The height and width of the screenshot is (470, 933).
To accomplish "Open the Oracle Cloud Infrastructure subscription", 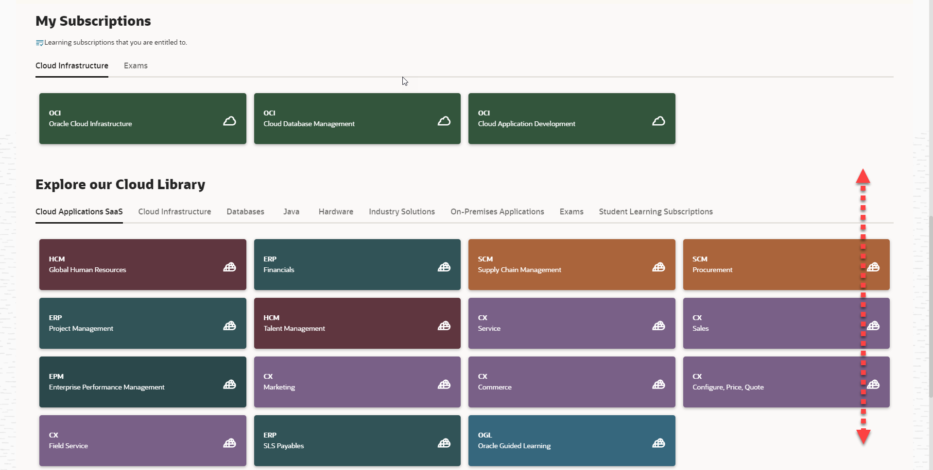I will pyautogui.click(x=143, y=118).
